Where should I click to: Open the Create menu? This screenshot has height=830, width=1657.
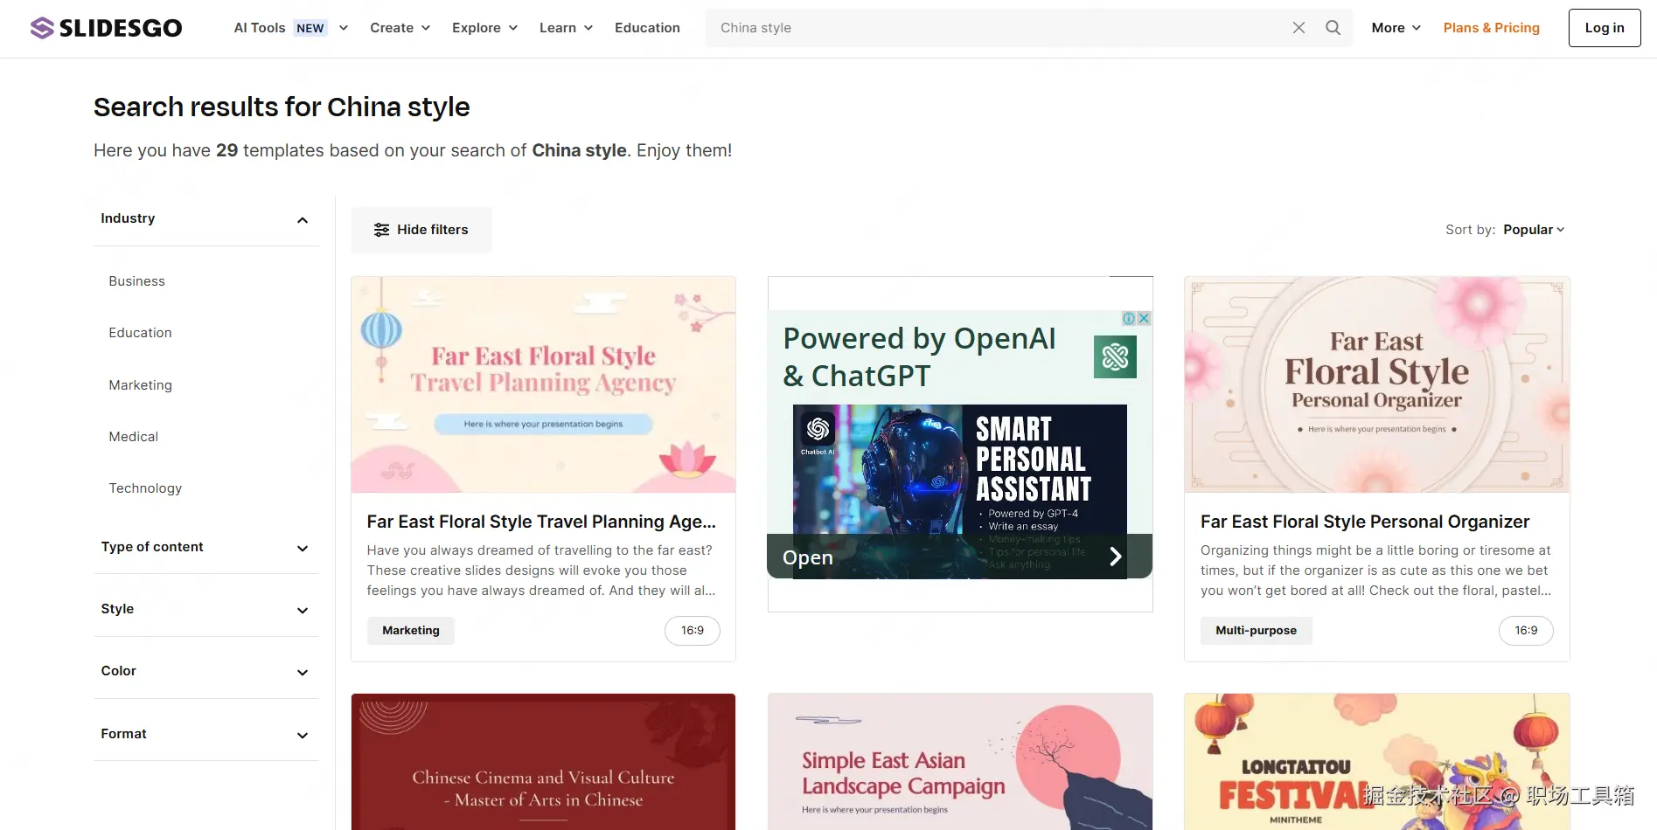coord(400,28)
